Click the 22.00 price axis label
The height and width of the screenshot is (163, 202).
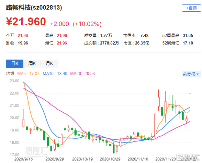click(14, 93)
